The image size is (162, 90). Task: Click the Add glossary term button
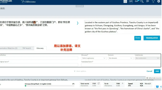click(x=157, y=71)
